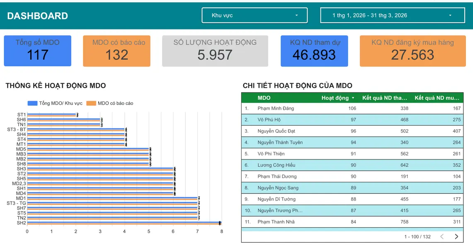Image resolution: width=473 pixels, height=251 pixels.
Task: Click heading THỐNG KÊ HOẠT ĐỘNG MDO
Action: point(56,86)
